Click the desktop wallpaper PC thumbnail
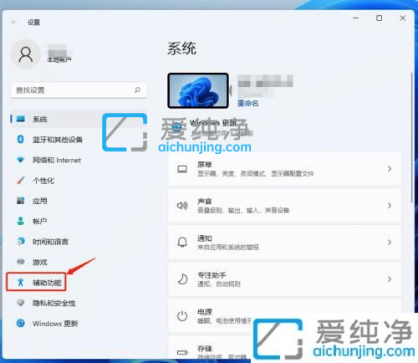The height and width of the screenshot is (363, 418). 198,90
